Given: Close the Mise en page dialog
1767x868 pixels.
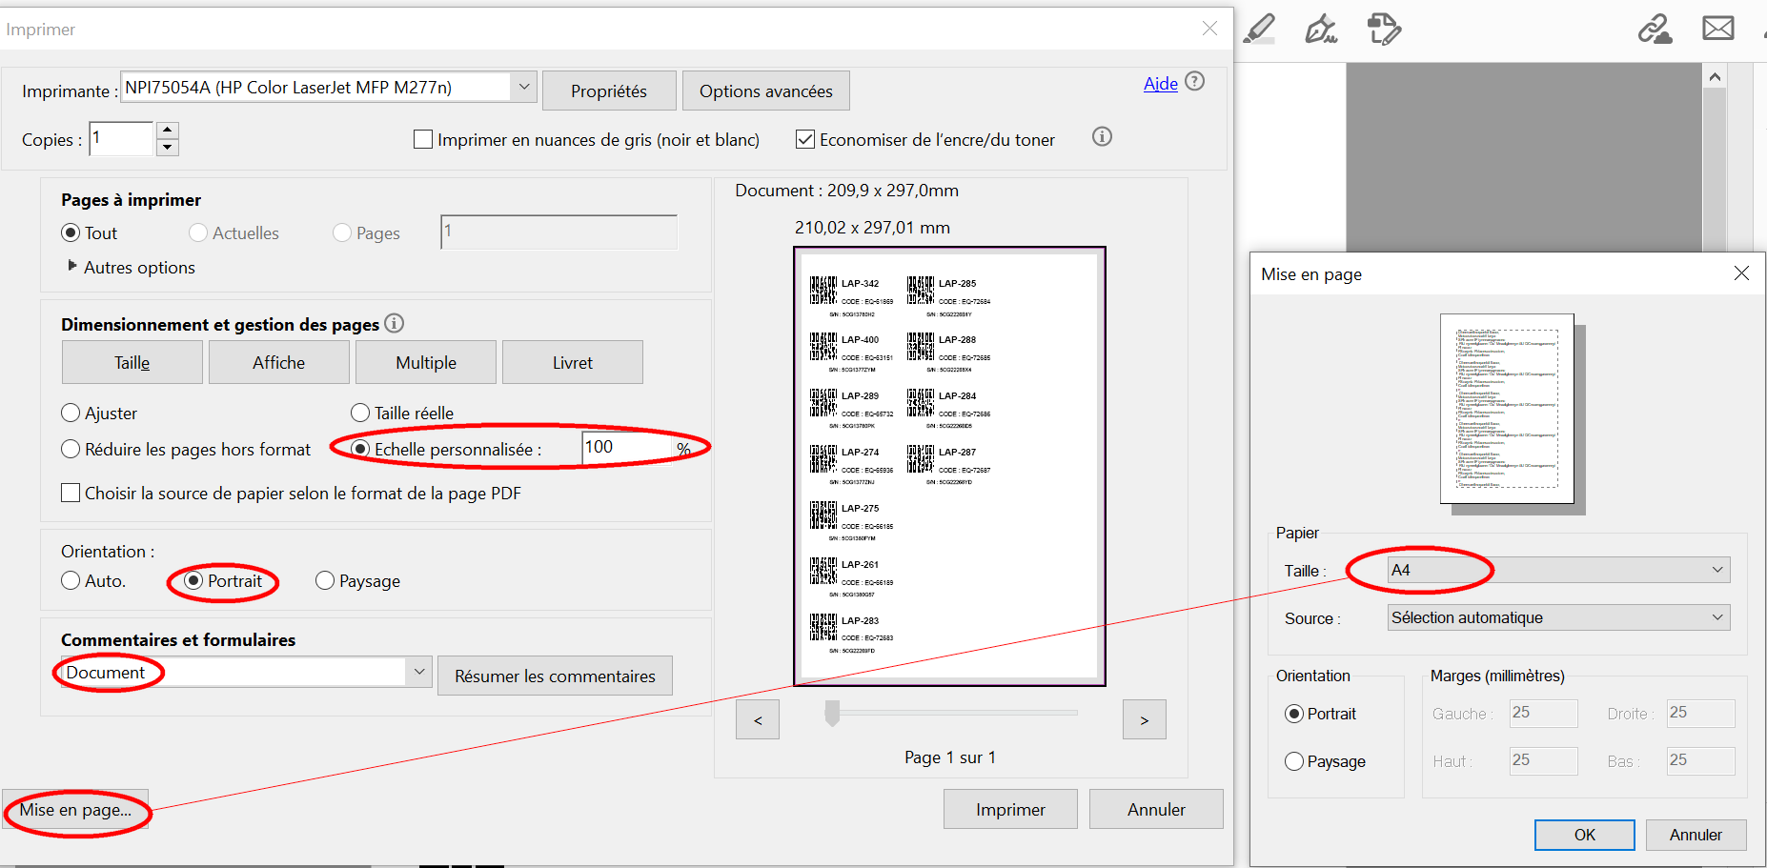Looking at the screenshot, I should point(1741,273).
